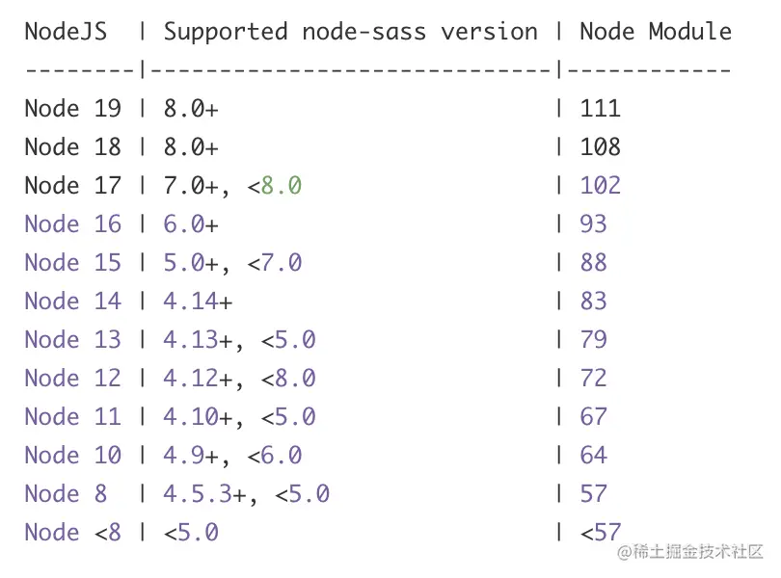
Task: Click the 5.0+, <7.0 version text
Action: tap(232, 263)
